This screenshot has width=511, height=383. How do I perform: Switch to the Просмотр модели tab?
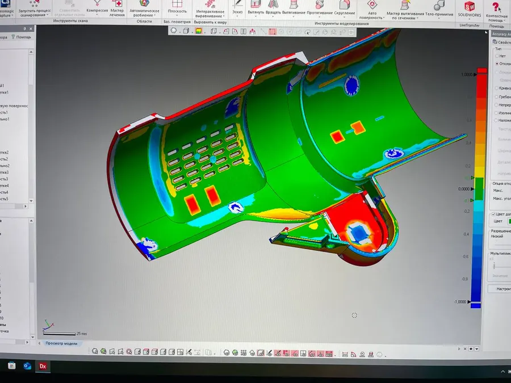[61, 343]
